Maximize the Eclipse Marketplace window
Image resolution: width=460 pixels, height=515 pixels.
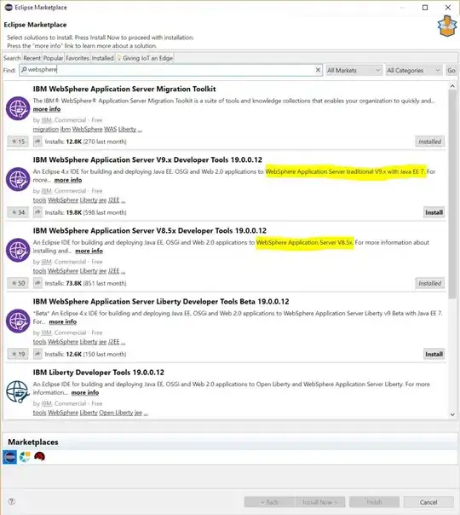point(425,7)
